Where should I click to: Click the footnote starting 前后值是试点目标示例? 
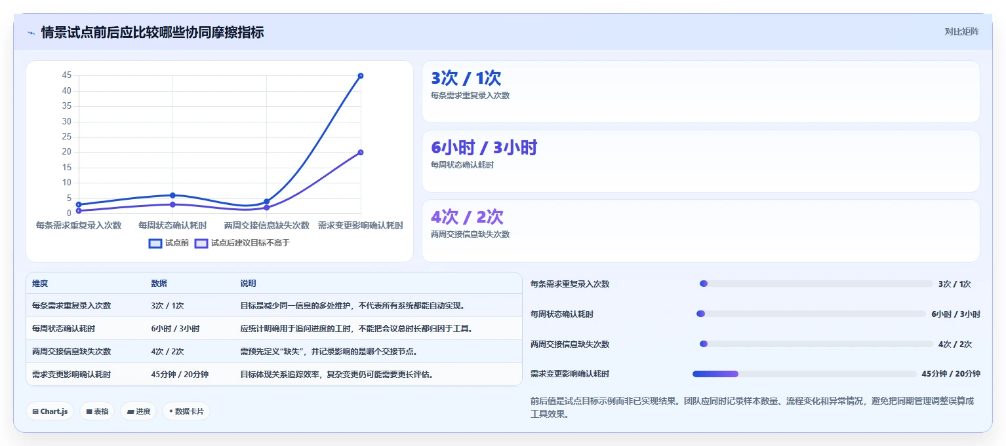coord(752,407)
